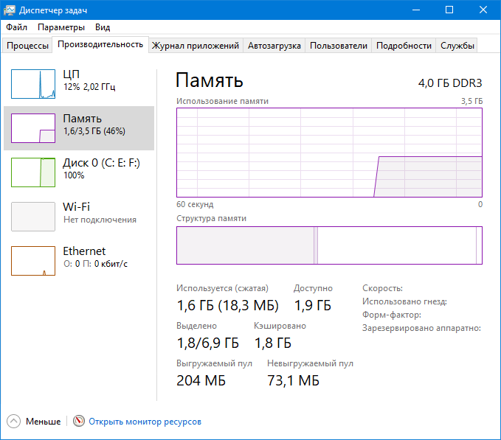Select the Память memory graph thumbnail

tap(33, 128)
